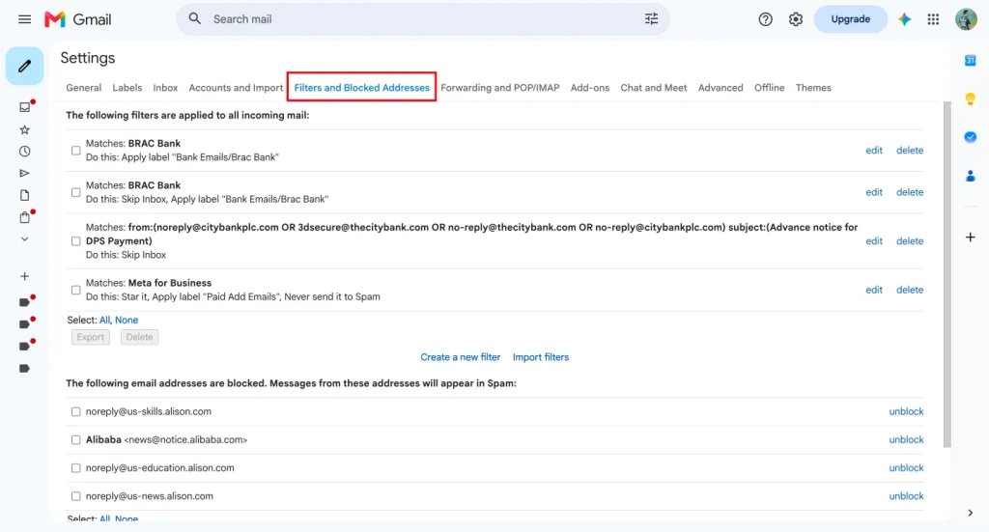Get add-ons with side panel plus
The width and height of the screenshot is (989, 532).
[970, 237]
